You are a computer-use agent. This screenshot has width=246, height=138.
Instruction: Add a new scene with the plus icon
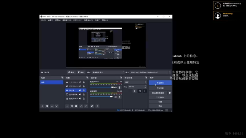click(x=42, y=106)
